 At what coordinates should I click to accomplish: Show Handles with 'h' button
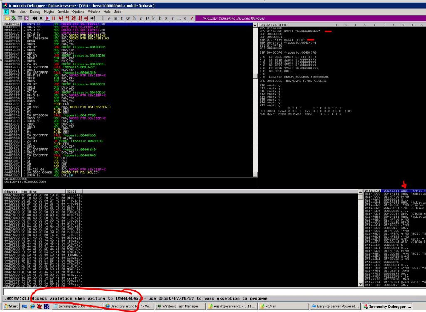[x=134, y=18]
